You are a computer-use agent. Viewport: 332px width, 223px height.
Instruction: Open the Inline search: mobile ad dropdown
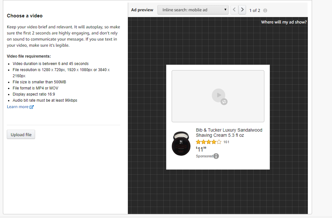193,10
